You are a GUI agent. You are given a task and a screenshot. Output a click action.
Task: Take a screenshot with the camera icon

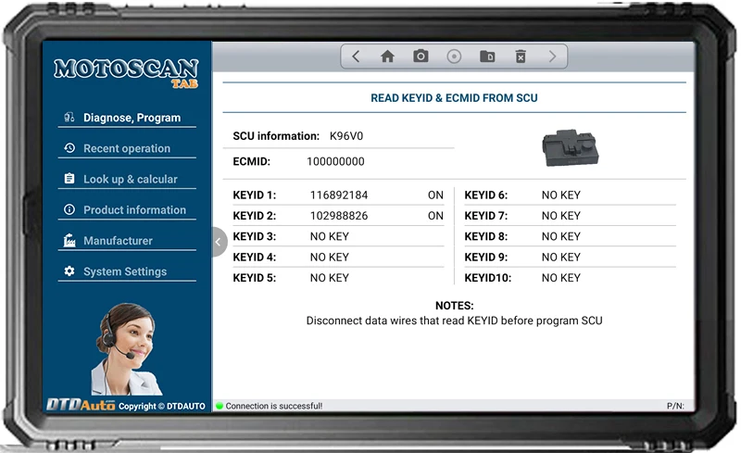pyautogui.click(x=421, y=57)
